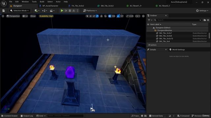Image resolution: width=211 pixels, height=118 pixels.
Task: Open the Help menu
Action: coord(66,2)
